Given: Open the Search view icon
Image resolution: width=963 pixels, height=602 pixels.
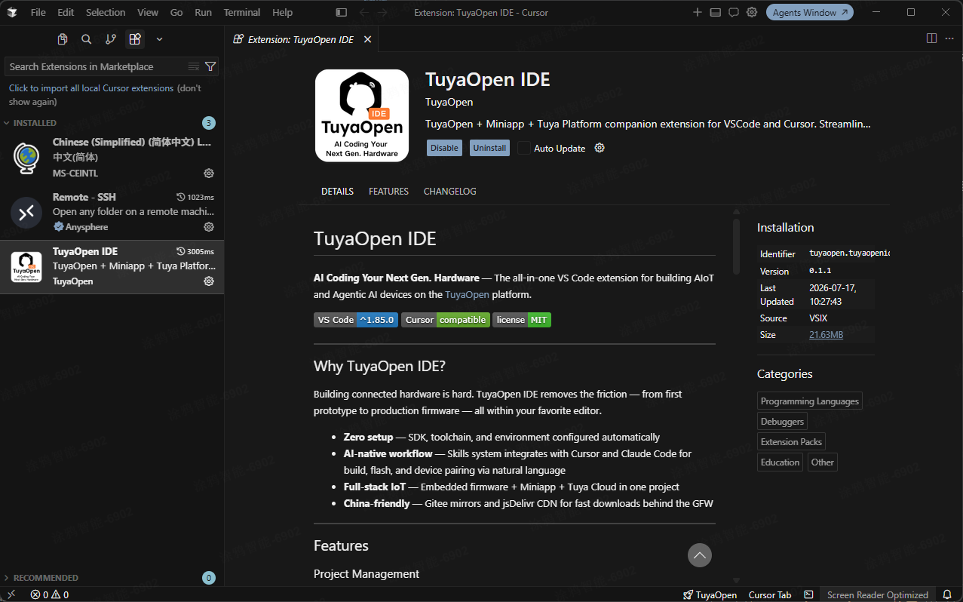Looking at the screenshot, I should [x=87, y=39].
